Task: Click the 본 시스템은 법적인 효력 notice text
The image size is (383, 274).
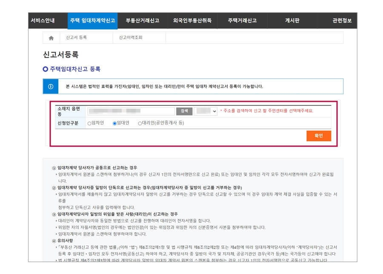Action: click(164, 87)
